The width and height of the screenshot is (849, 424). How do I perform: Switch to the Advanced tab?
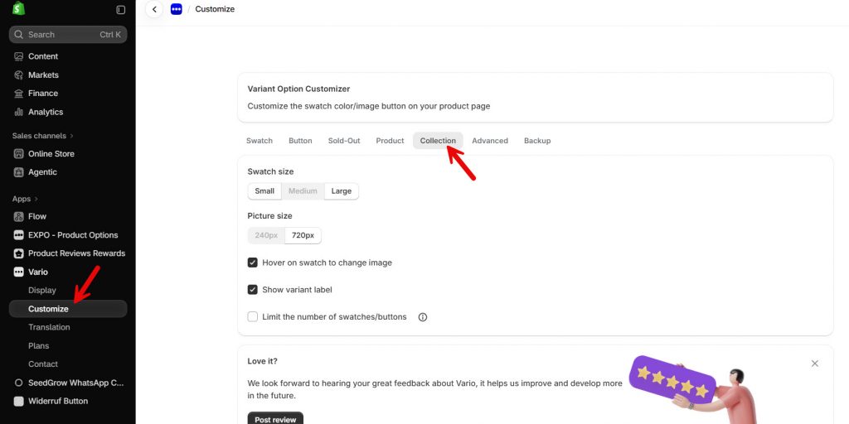(x=490, y=141)
